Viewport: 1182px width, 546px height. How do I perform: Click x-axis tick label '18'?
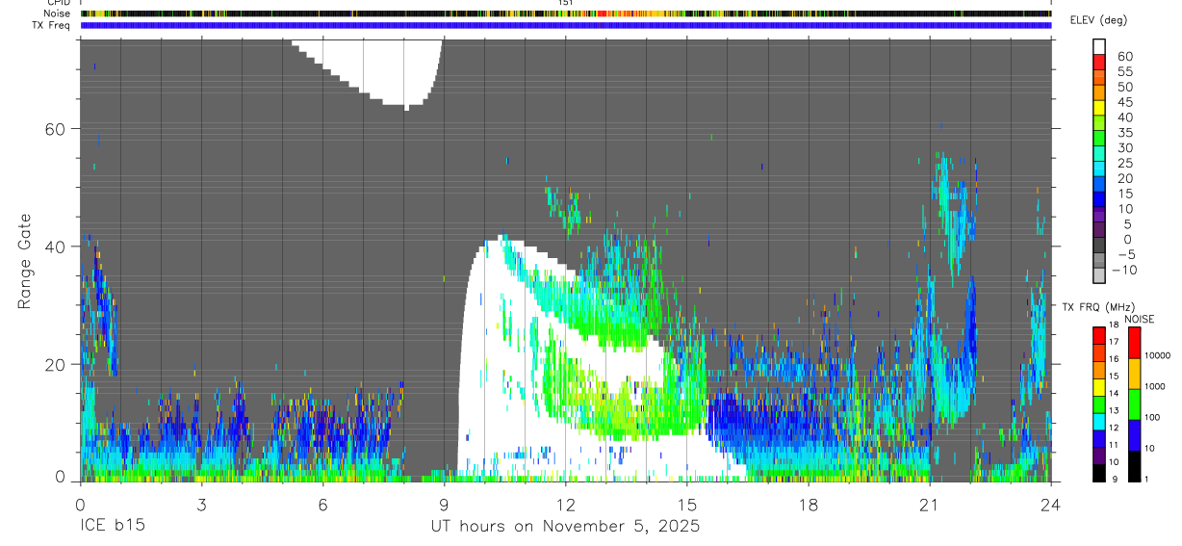click(x=809, y=505)
